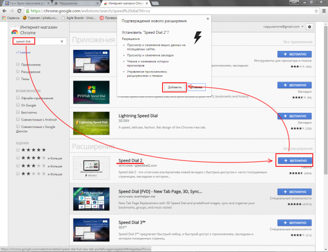Open the Speed Dial 2 title
The height and width of the screenshot is (252, 328).
tap(130, 160)
